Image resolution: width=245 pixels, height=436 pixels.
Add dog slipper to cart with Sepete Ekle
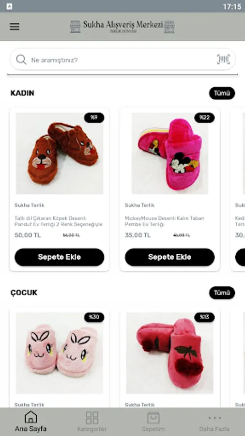click(x=60, y=257)
